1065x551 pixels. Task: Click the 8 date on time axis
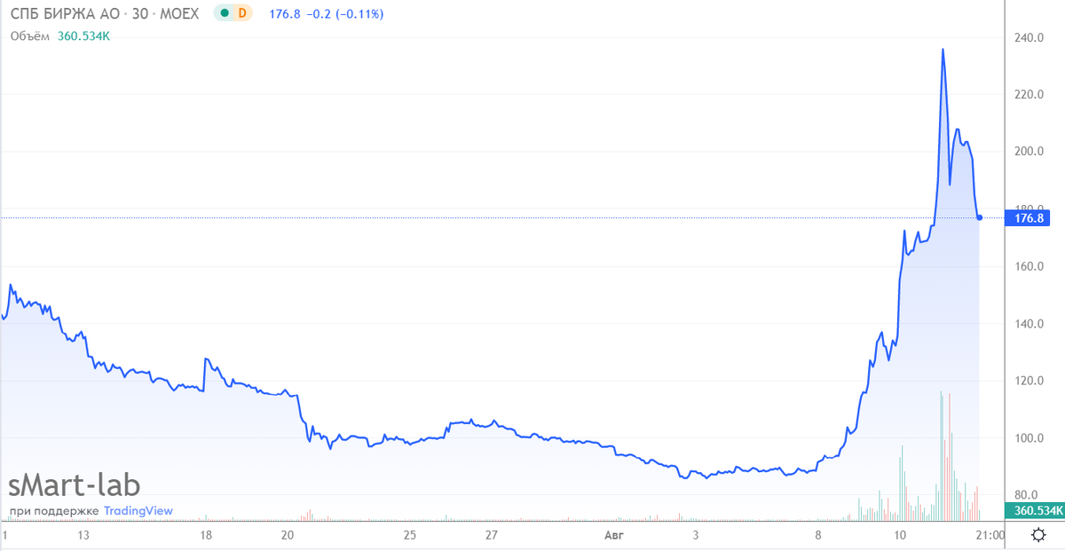(x=818, y=535)
